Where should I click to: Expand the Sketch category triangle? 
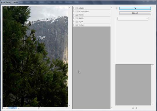tap(74, 18)
